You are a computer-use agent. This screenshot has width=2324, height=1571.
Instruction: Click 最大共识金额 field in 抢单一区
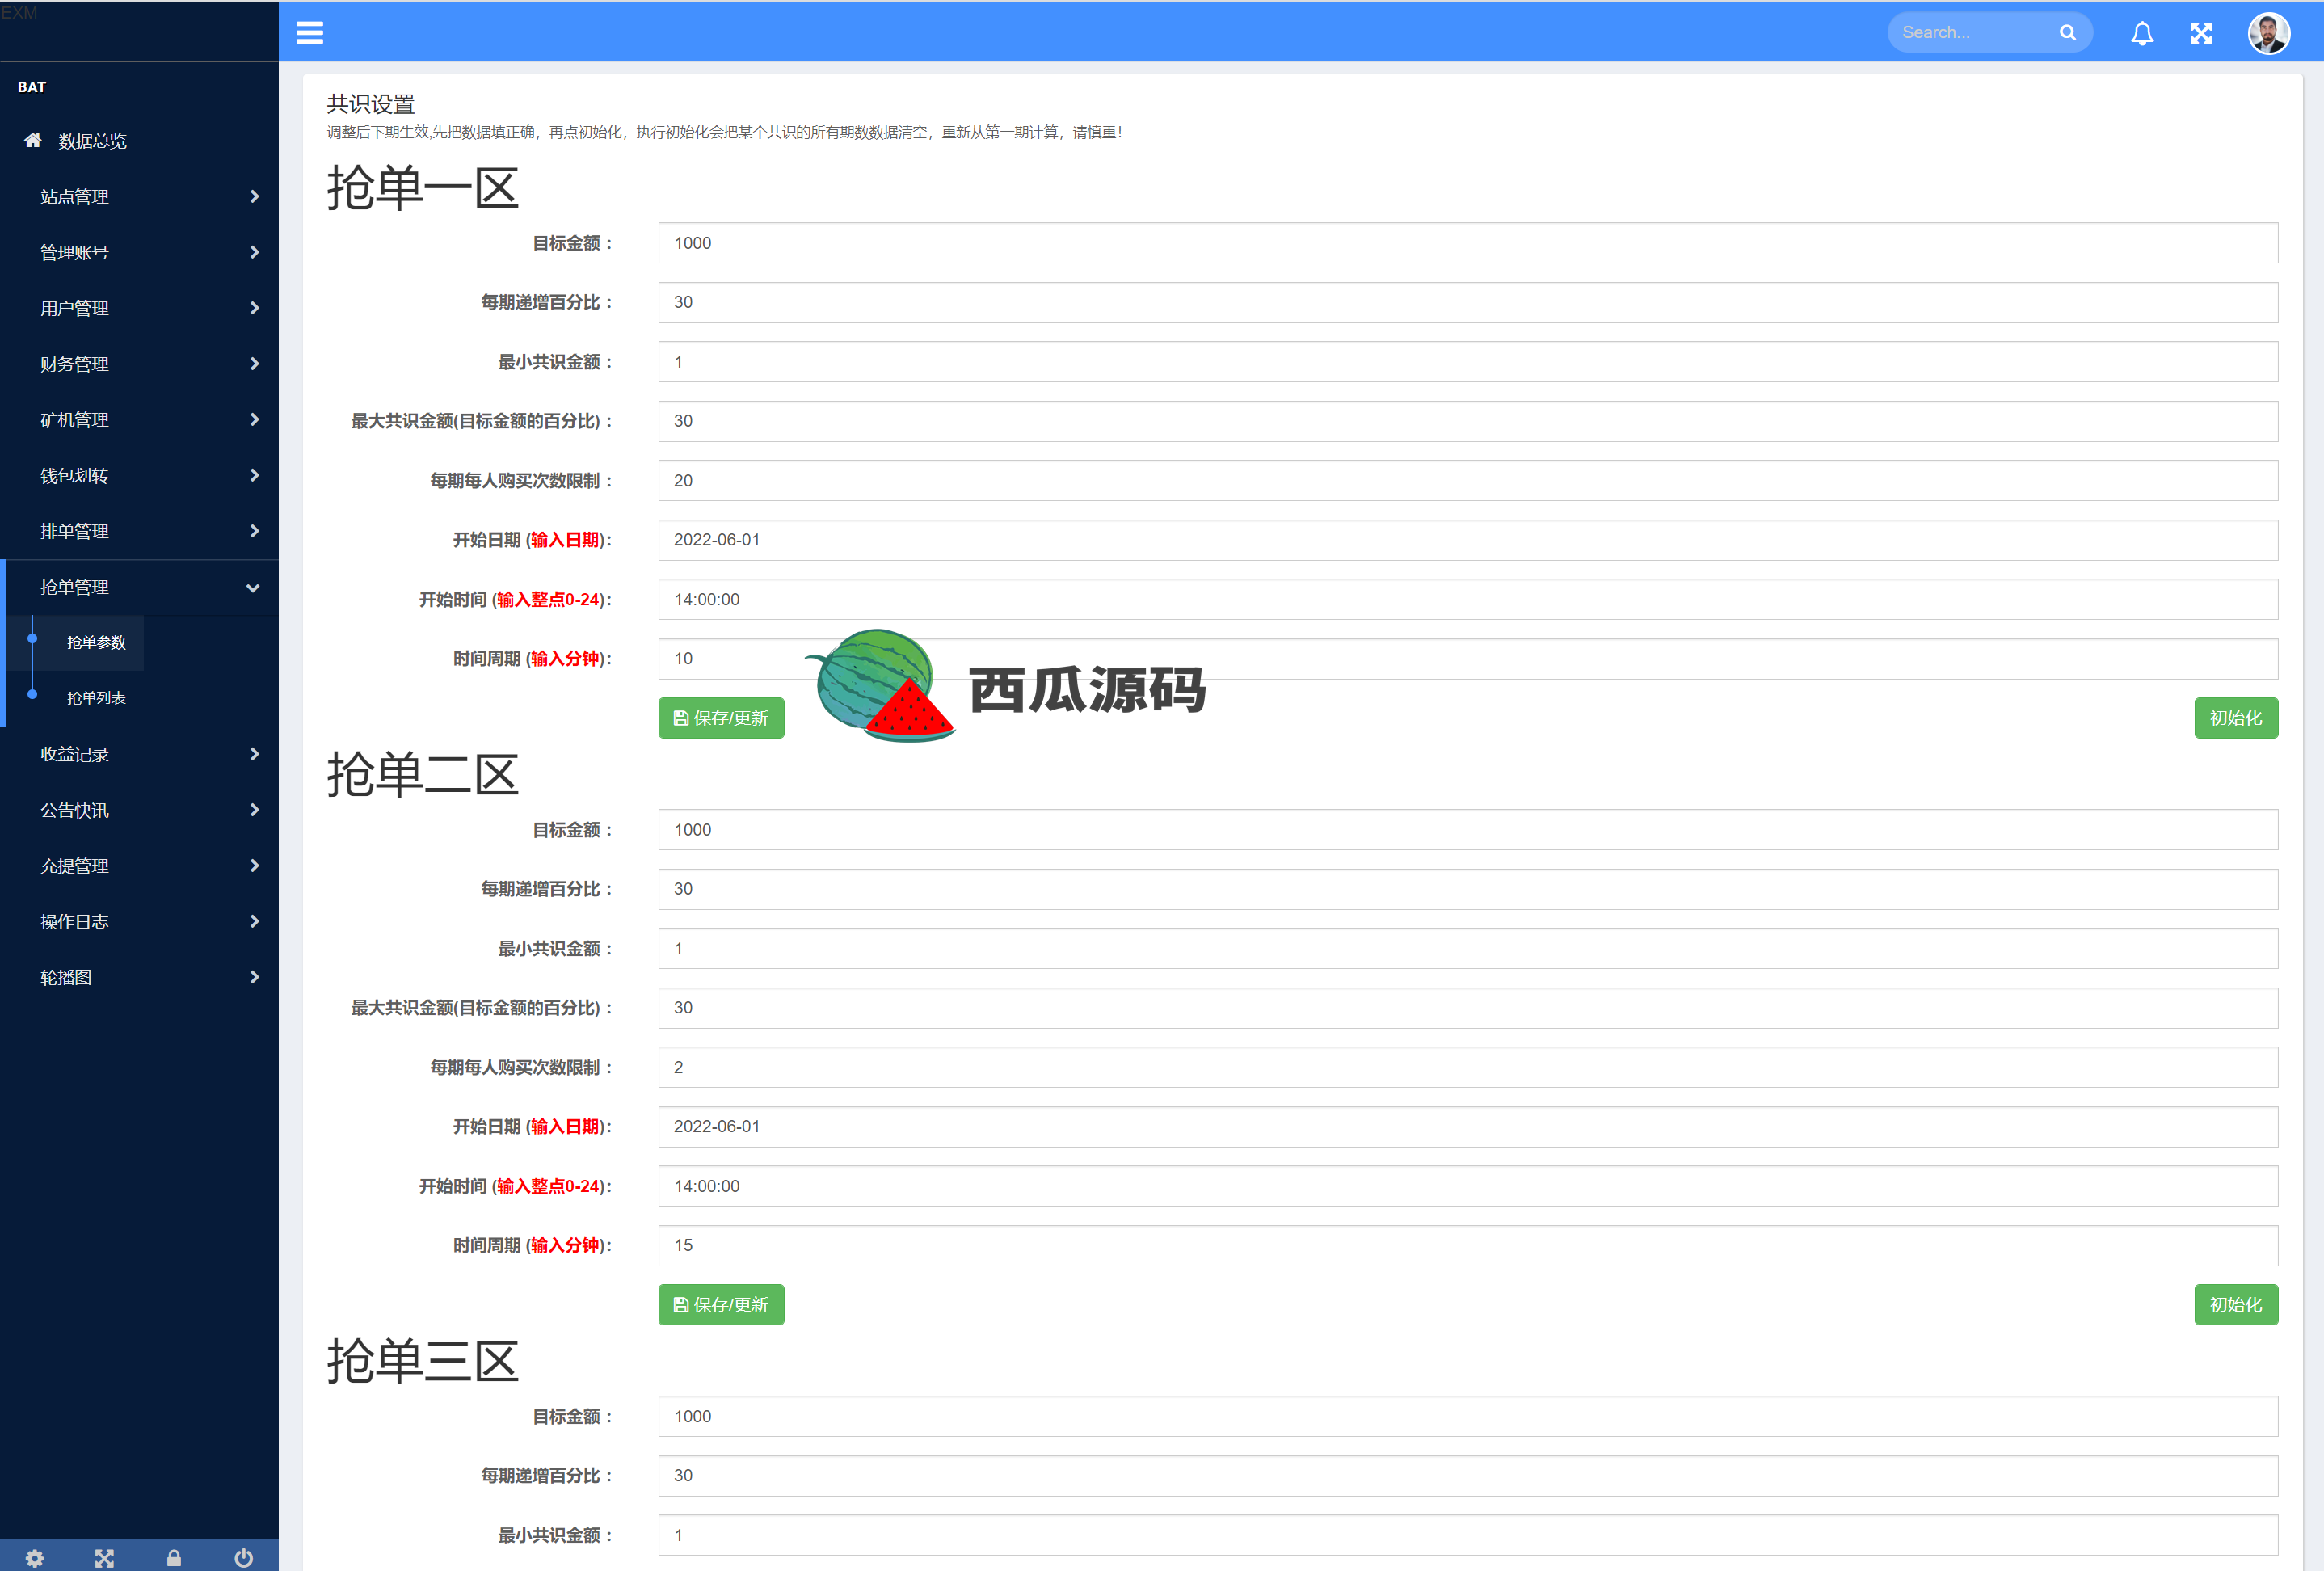click(1467, 421)
